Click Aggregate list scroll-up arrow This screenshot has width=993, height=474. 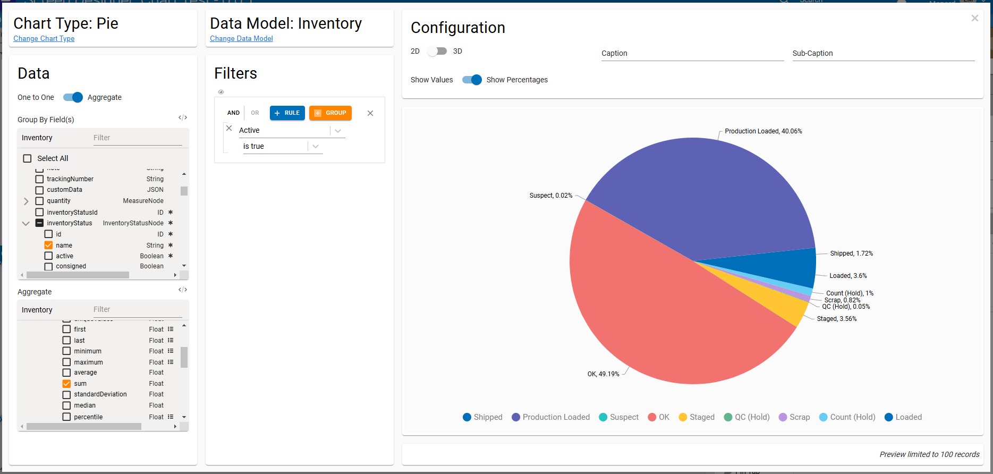tap(184, 325)
